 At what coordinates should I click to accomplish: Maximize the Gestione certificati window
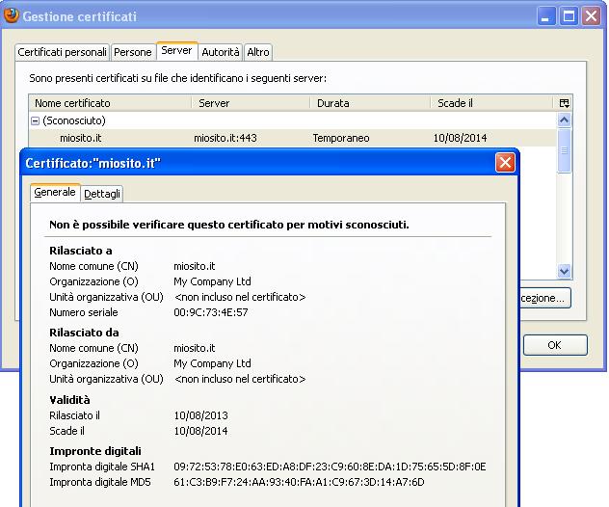coord(569,16)
